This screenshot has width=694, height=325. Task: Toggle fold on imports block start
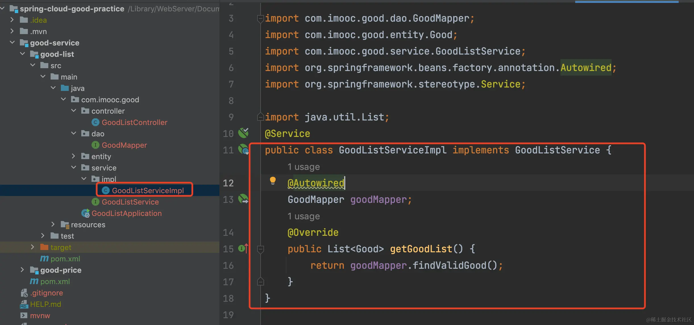(x=260, y=19)
